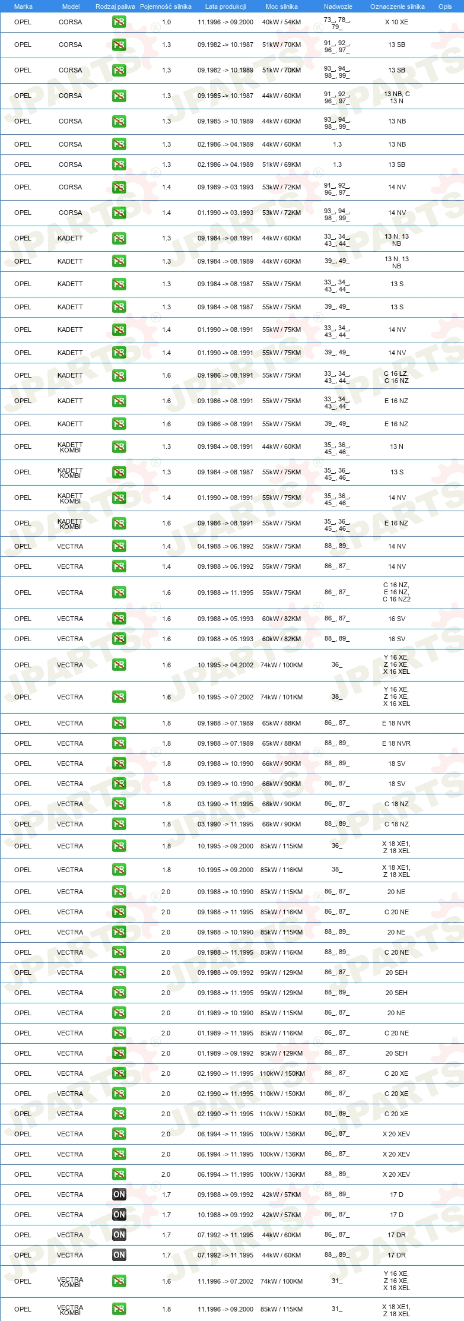Click petrol icon in Corsa 51kW / 69KM row

click(119, 164)
